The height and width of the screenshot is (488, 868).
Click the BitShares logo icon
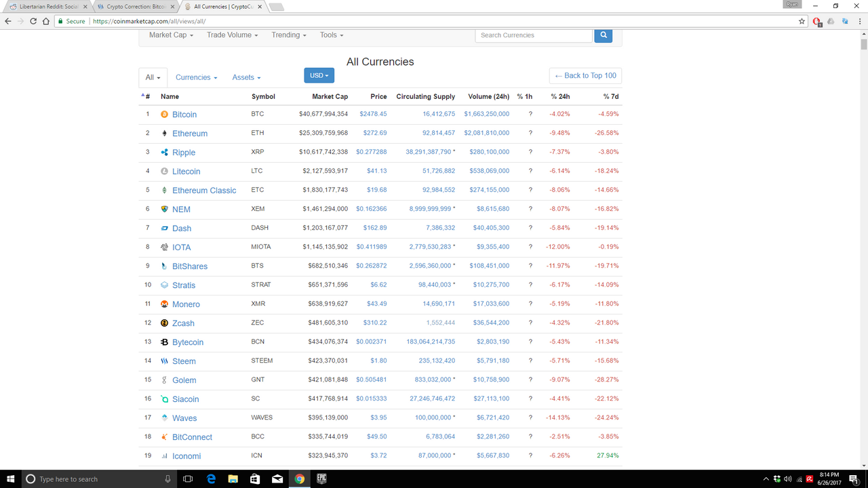pyautogui.click(x=164, y=266)
